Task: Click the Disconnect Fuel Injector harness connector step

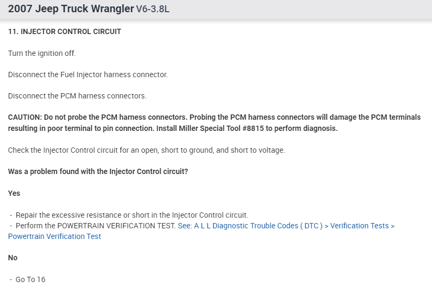Action: (x=88, y=75)
